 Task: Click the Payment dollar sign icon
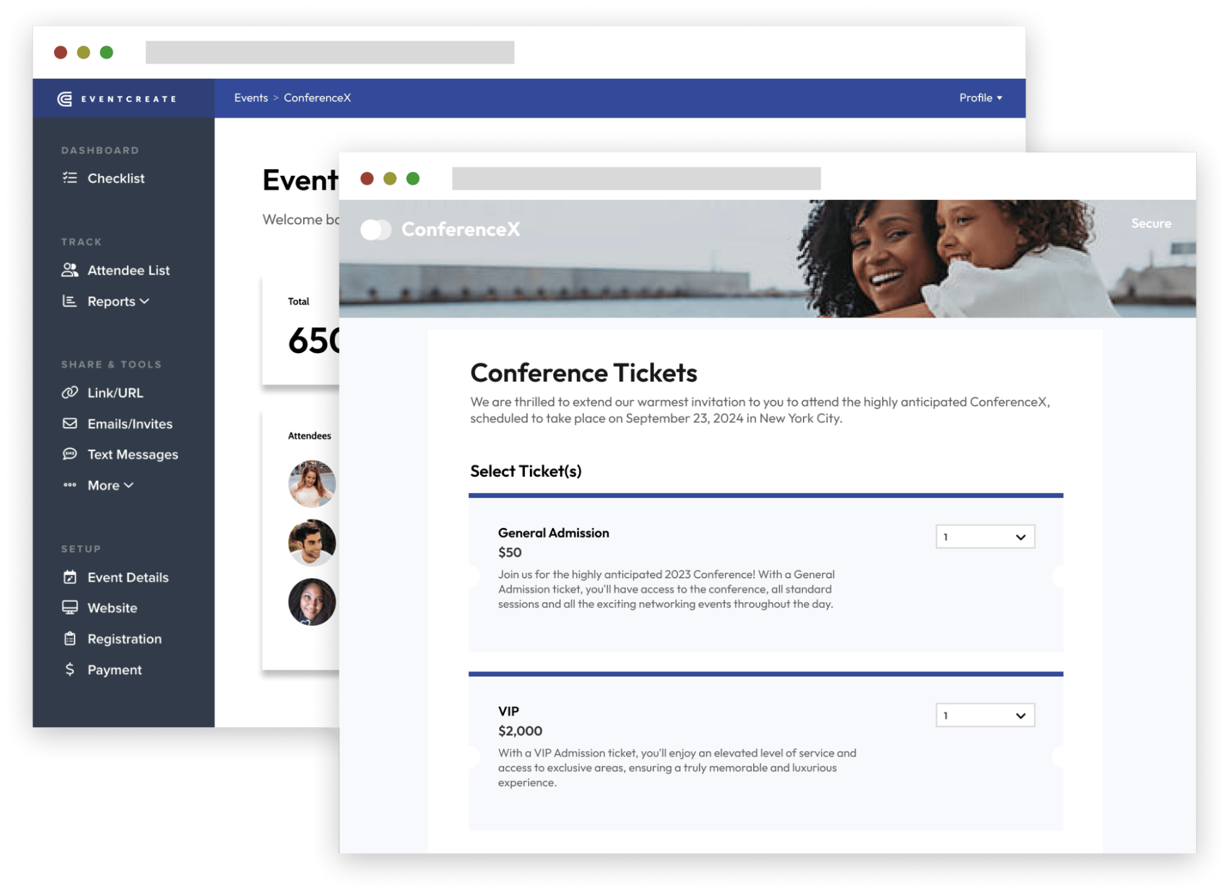coord(70,669)
